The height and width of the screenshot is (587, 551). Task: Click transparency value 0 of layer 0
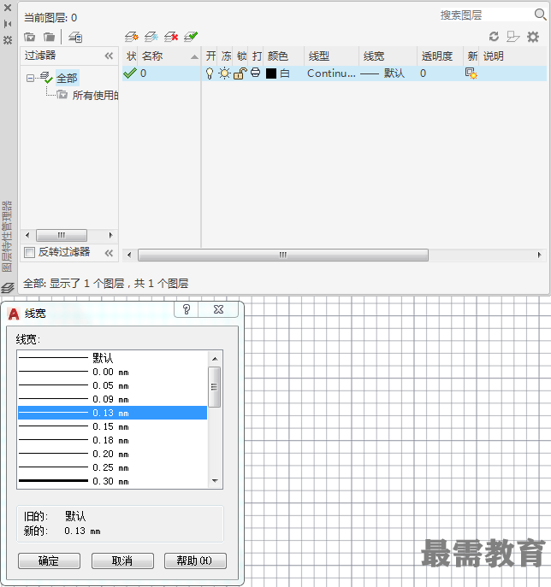(x=423, y=73)
